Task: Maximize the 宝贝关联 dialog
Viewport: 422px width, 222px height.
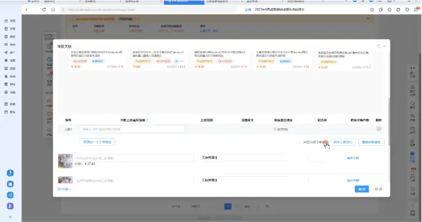Action: tap(378, 46)
